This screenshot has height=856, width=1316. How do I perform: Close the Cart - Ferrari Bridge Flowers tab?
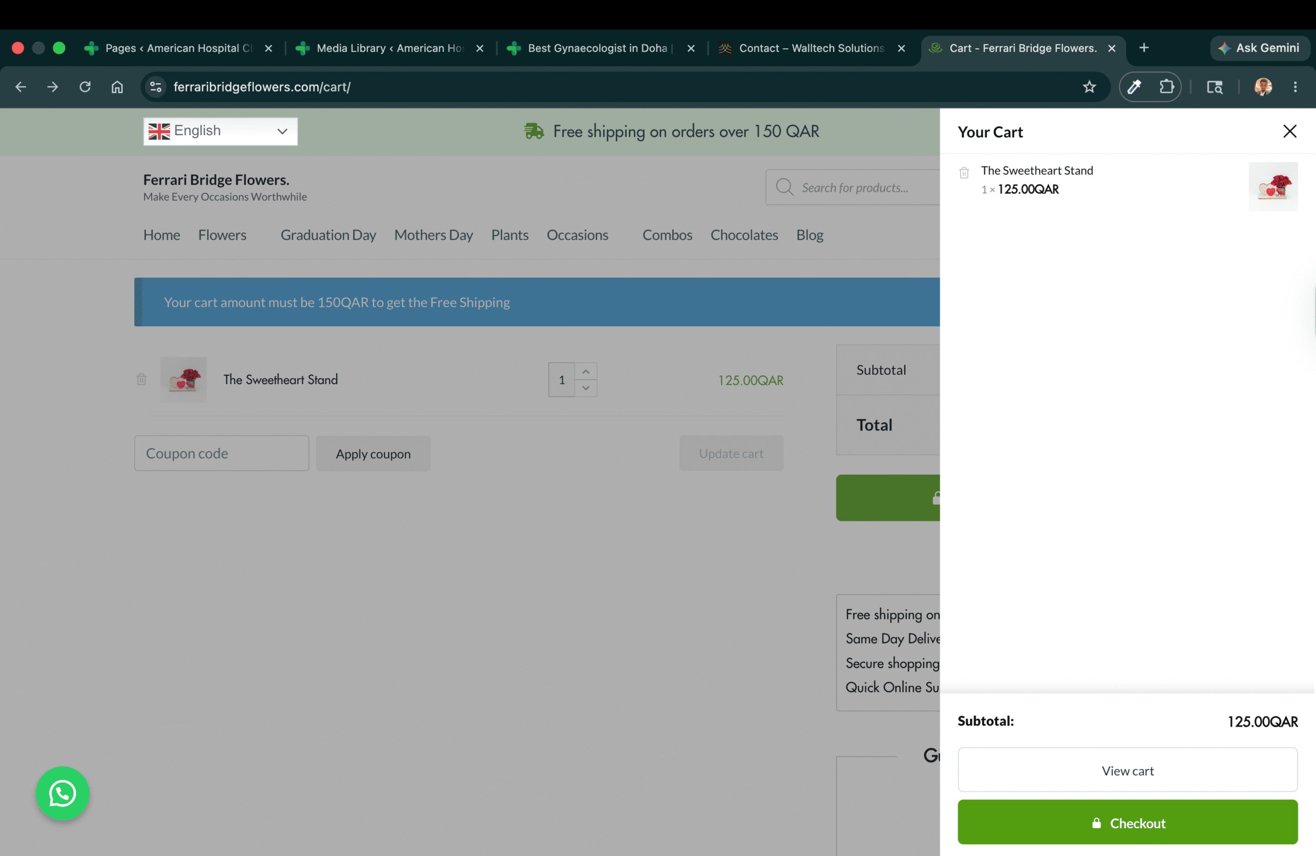coord(1111,48)
